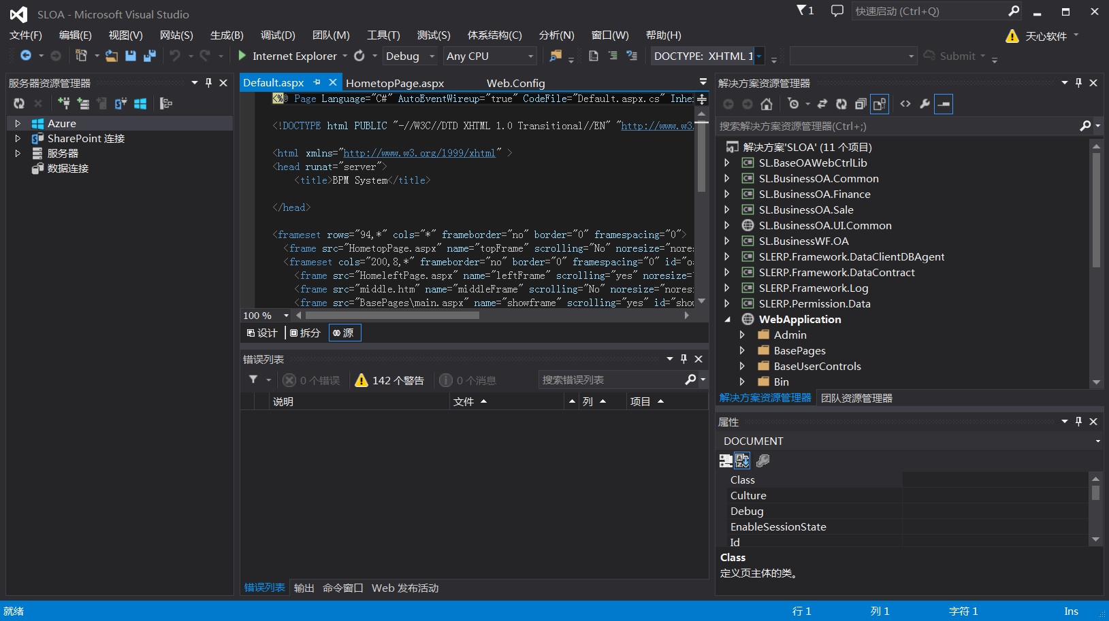Screen dimensions: 1109x621
Task: Switch to 设计 view
Action: pos(262,333)
